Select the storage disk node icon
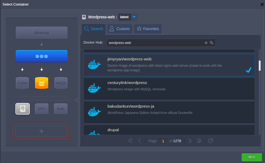 (x=23, y=109)
